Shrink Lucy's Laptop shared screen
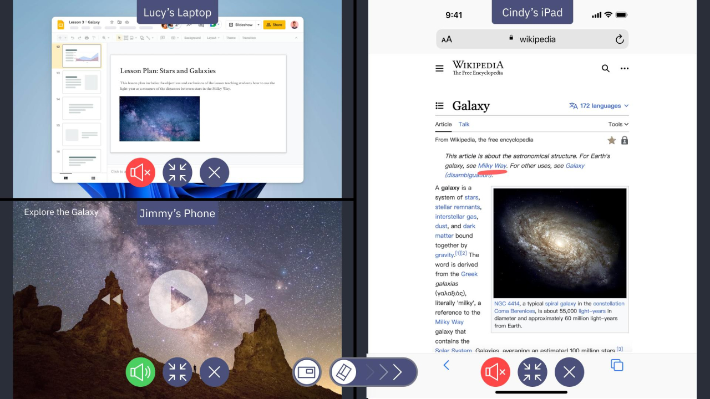 pyautogui.click(x=177, y=173)
